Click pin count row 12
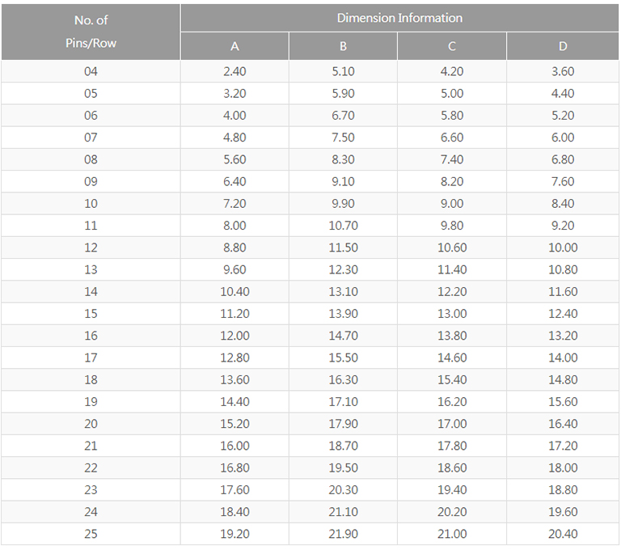 [x=91, y=247]
